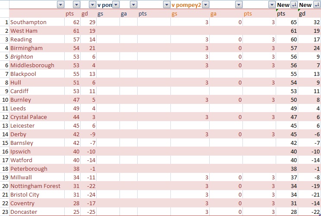Open filter dropdown above the orange pts column

pyautogui.click(x=272, y=5)
